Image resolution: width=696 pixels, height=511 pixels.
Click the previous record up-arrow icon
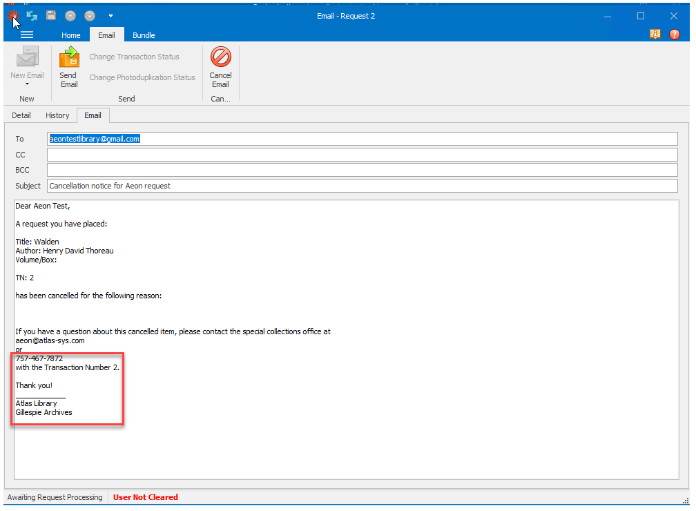coord(70,15)
